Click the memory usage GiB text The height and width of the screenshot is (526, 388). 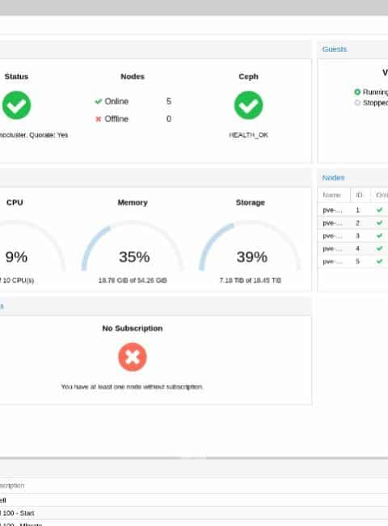click(133, 280)
